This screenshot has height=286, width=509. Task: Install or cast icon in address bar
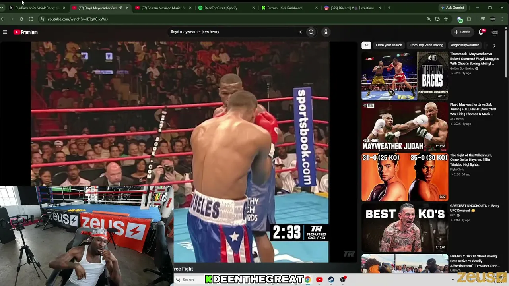pos(437,19)
